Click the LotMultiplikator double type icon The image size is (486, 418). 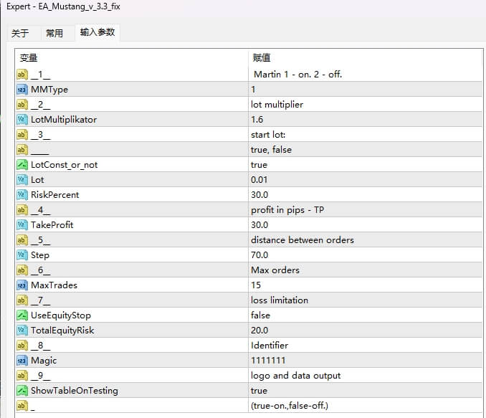(x=22, y=120)
